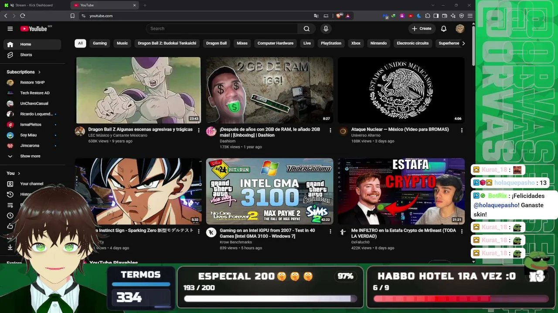Toggle the browser sidebar panel icon
The height and width of the screenshot is (313, 558).
click(436, 16)
